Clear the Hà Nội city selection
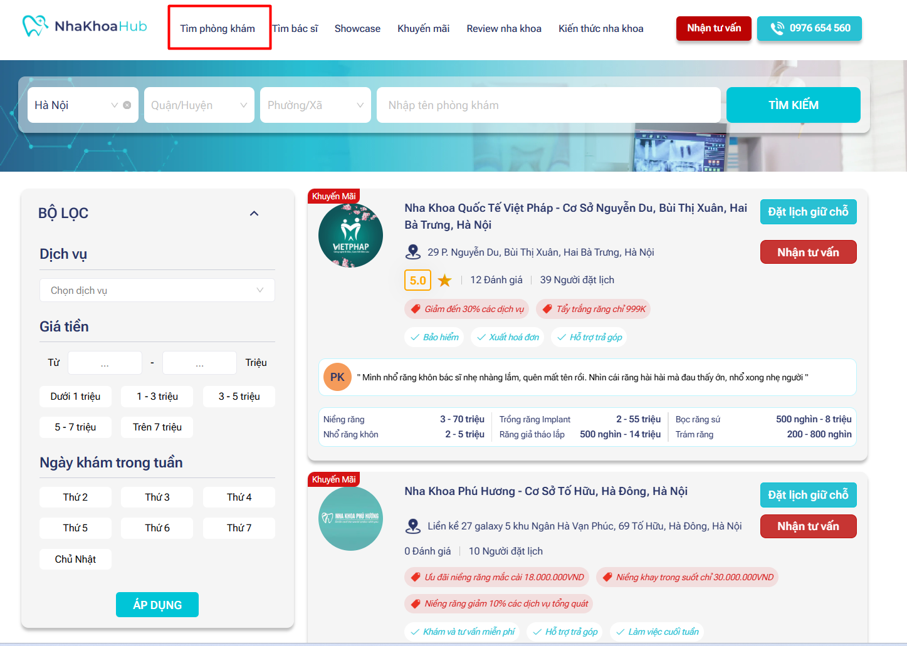 coord(127,105)
